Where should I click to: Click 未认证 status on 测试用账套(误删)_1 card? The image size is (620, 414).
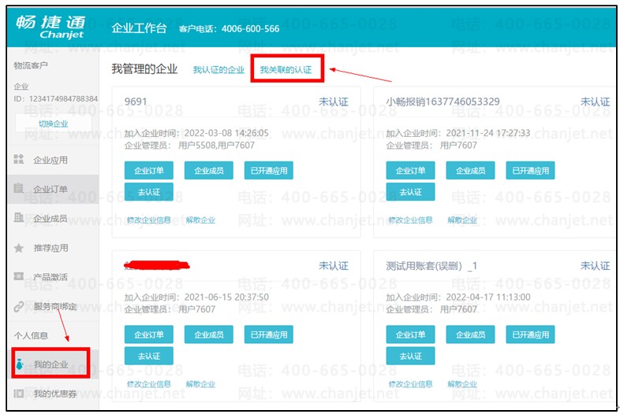click(x=595, y=266)
